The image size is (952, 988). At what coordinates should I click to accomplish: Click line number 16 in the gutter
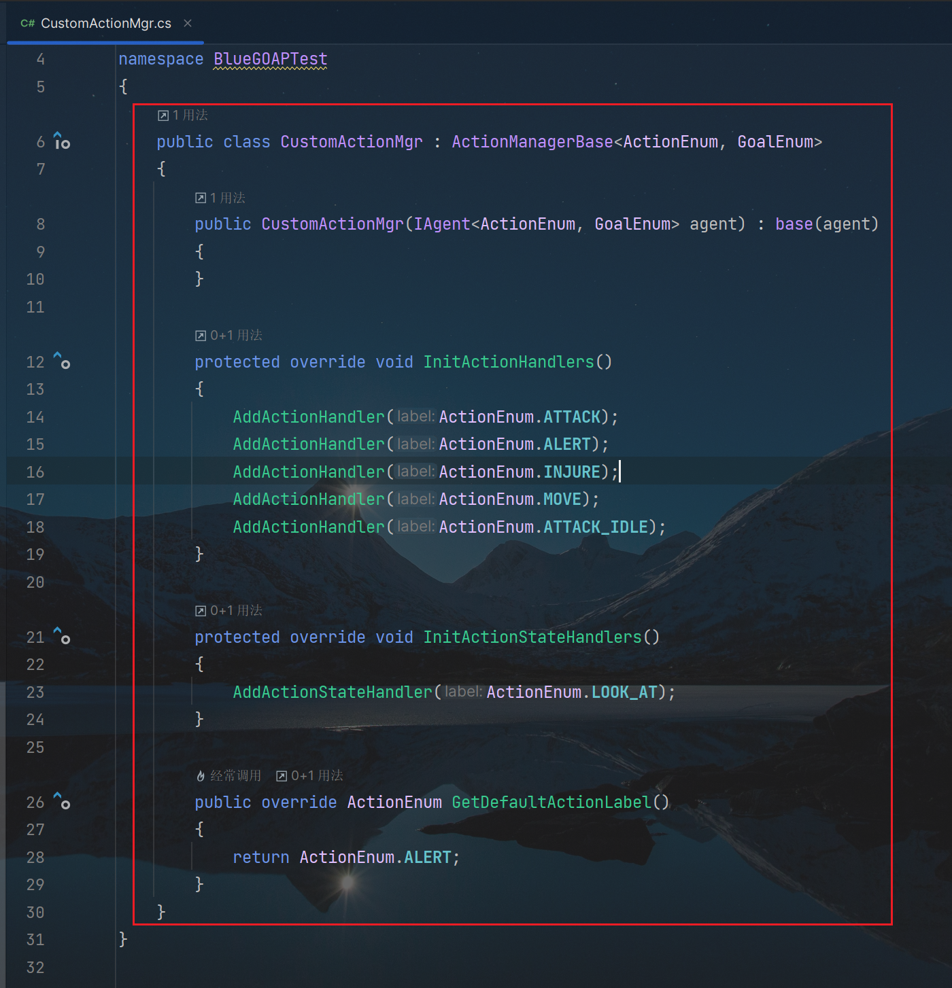pyautogui.click(x=35, y=472)
